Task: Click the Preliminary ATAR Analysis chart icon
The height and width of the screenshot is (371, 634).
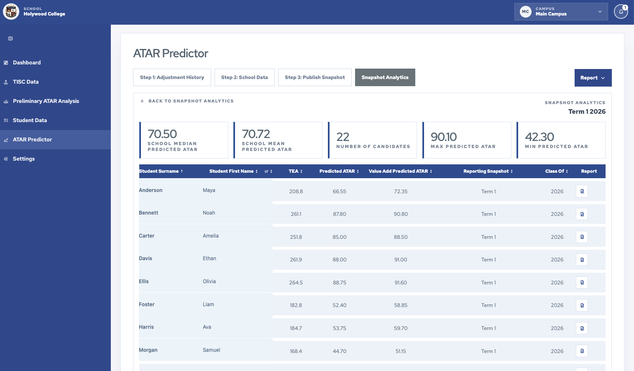Action: 6,101
